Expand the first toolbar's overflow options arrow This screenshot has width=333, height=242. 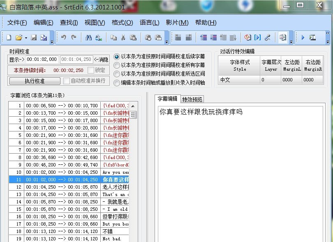52,41
